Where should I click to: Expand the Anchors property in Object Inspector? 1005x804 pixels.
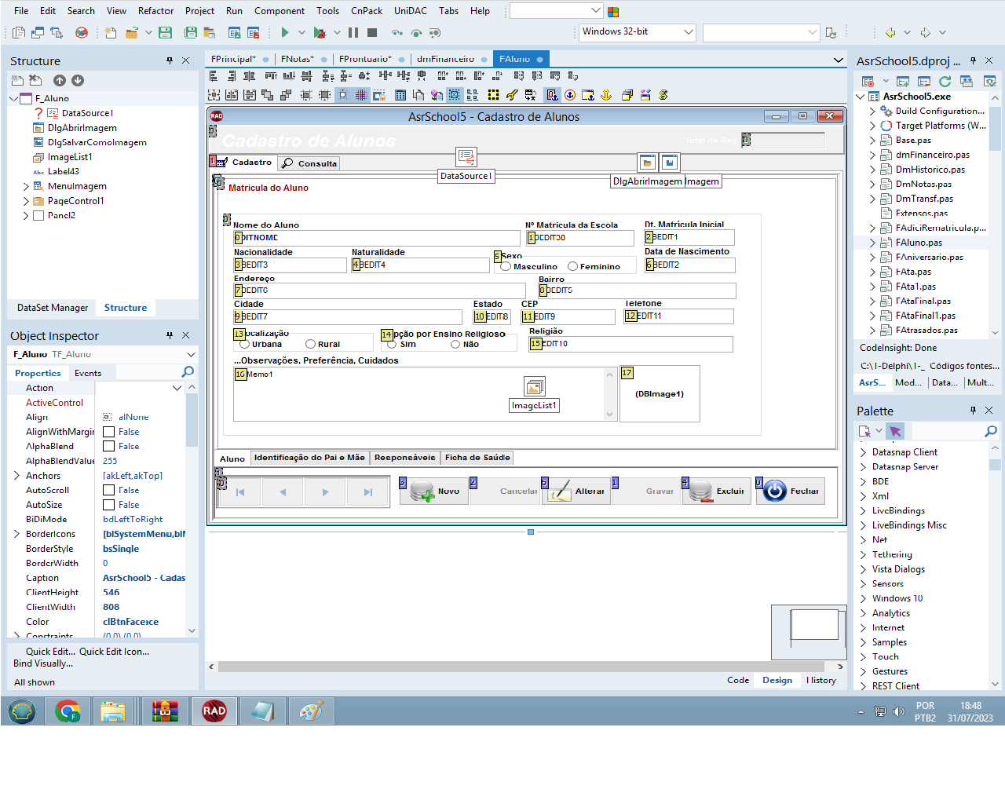(16, 476)
